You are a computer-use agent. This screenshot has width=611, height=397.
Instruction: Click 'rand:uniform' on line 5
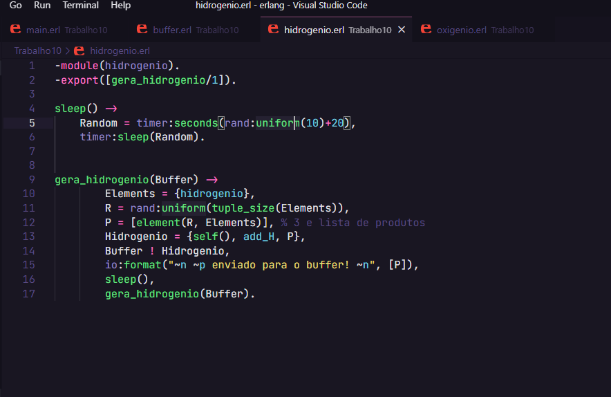262,123
